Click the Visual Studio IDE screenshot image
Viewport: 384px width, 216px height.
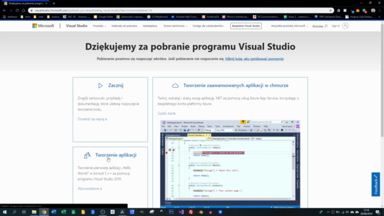point(230,164)
